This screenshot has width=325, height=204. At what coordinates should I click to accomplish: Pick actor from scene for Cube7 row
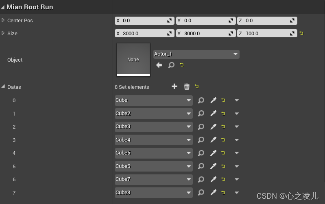(213, 179)
